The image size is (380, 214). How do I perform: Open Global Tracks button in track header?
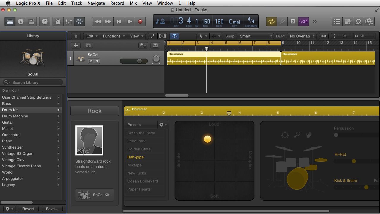pos(143,45)
